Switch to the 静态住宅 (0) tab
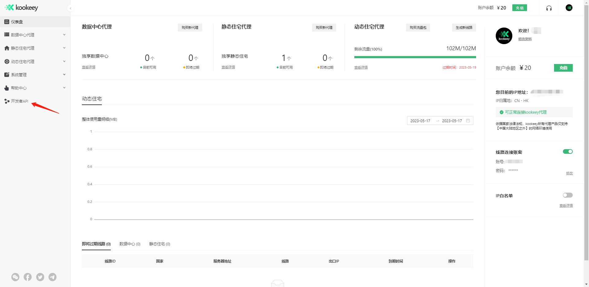The image size is (589, 287). click(160, 244)
